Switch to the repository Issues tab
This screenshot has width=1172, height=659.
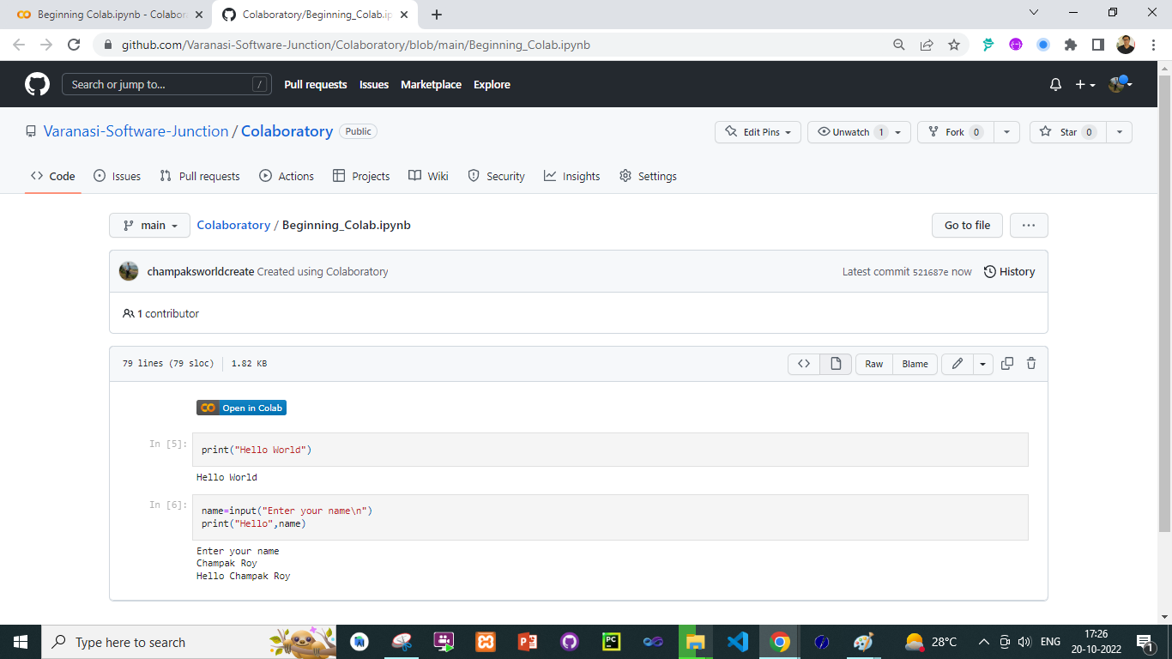[x=117, y=176]
